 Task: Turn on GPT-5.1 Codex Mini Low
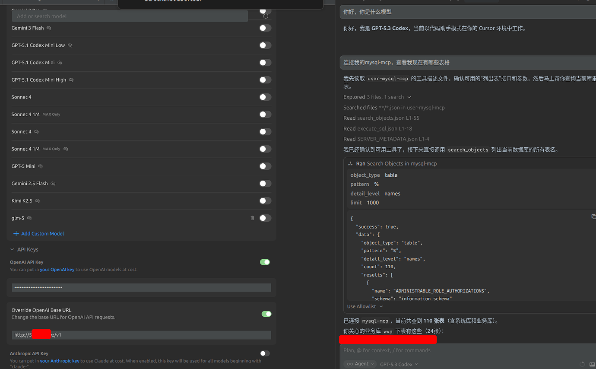click(x=265, y=45)
